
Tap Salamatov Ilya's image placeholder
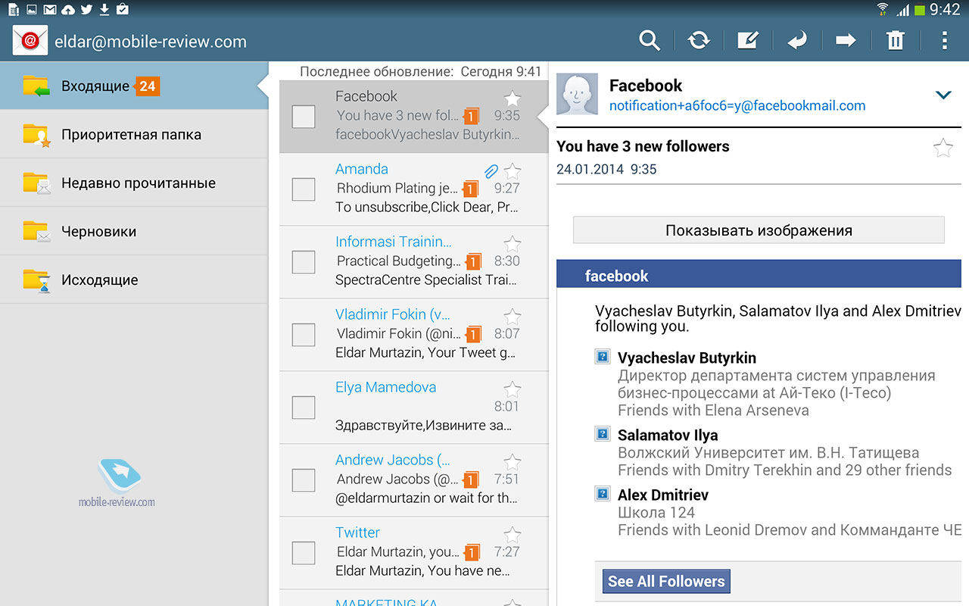pos(603,434)
